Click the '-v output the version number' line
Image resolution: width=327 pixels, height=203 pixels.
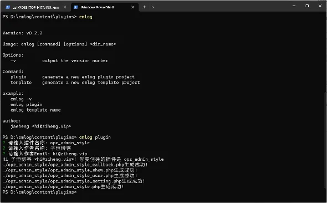tap(59, 60)
